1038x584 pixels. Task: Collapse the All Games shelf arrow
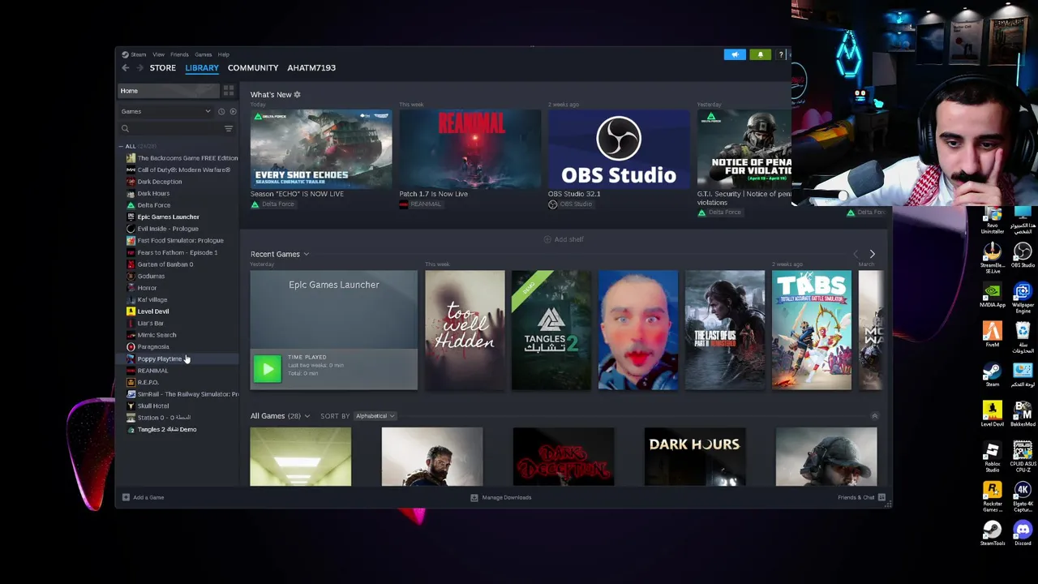874,416
